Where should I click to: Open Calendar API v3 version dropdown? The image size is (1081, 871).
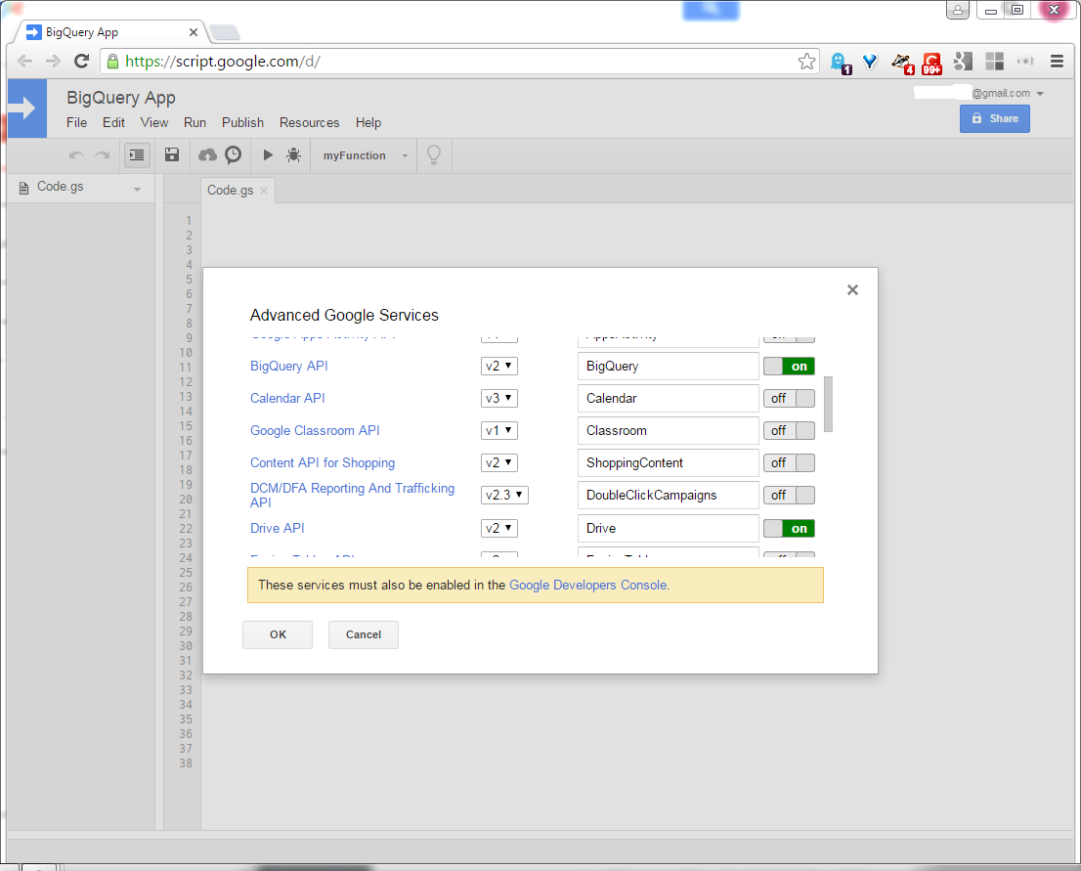tap(499, 399)
